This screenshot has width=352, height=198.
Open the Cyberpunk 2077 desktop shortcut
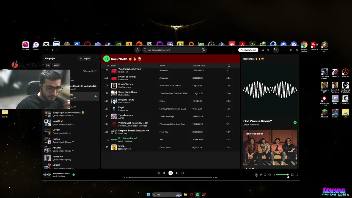[325, 87]
